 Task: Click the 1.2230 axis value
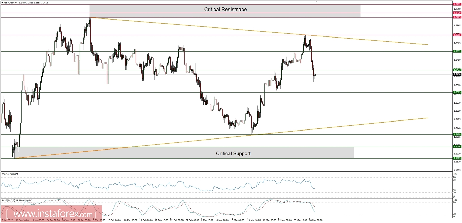tap(457, 111)
